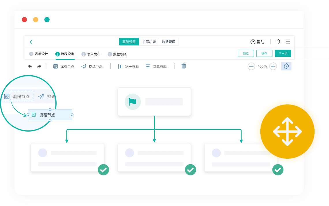Toggle the green checkmark on the middle node
This screenshot has height=206, width=329.
point(190,170)
